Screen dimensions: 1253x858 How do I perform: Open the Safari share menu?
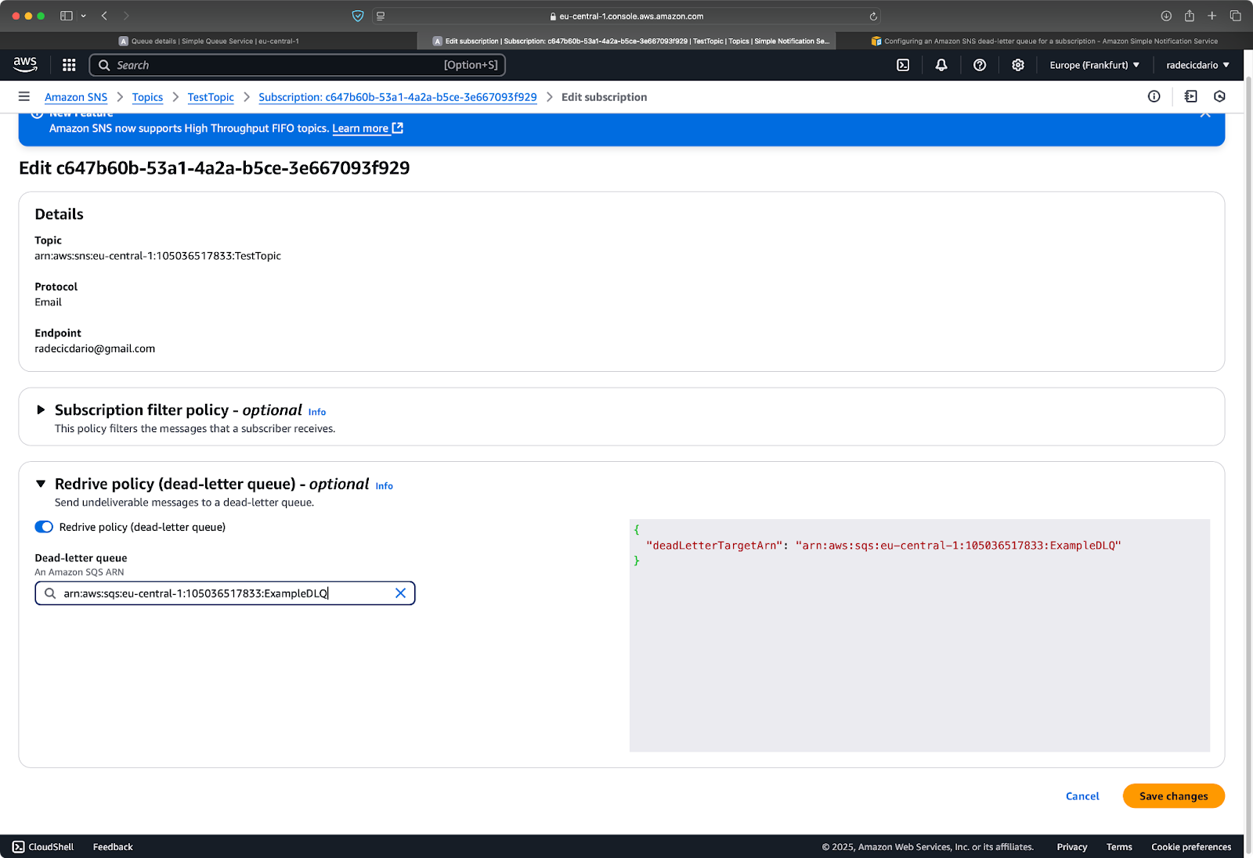tap(1189, 16)
